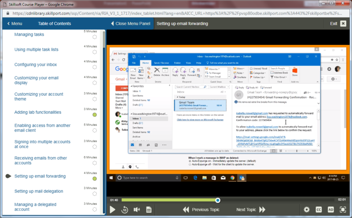Select the Setting up email forwarding topic
Image resolution: width=352 pixels, height=218 pixels.
point(40,176)
